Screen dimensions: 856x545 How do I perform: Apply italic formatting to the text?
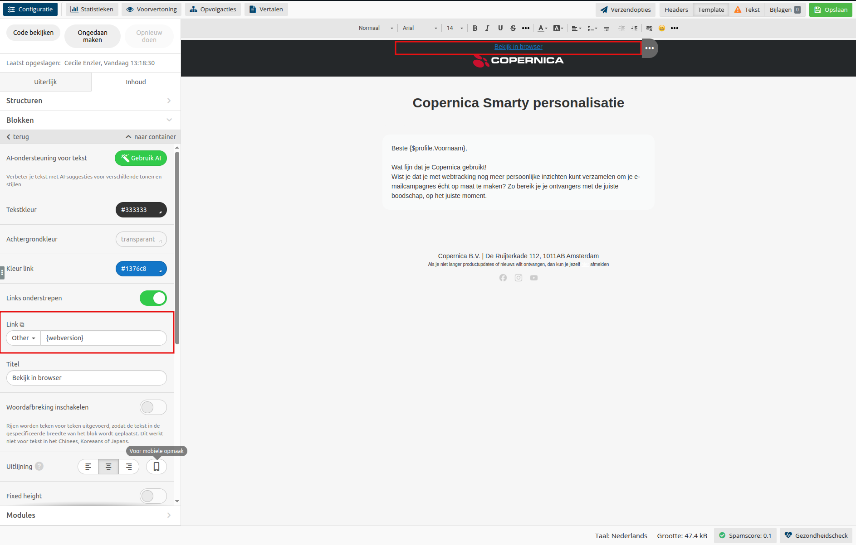click(x=487, y=28)
